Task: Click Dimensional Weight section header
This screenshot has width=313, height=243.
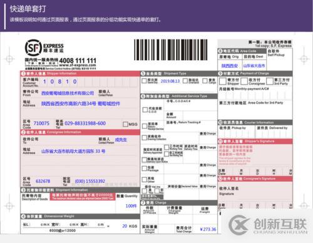Action: [80, 216]
